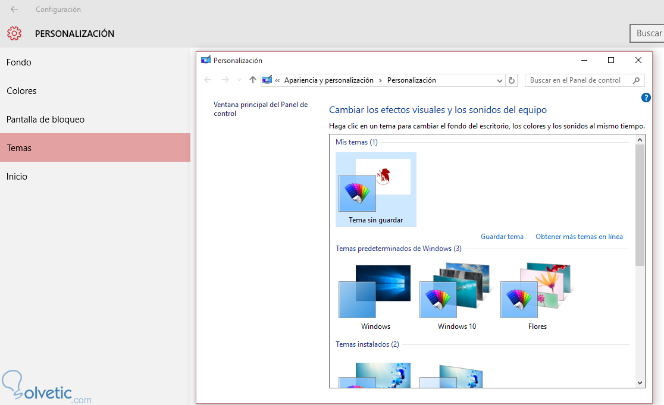
Task: Click the Guardar tema link
Action: click(502, 237)
